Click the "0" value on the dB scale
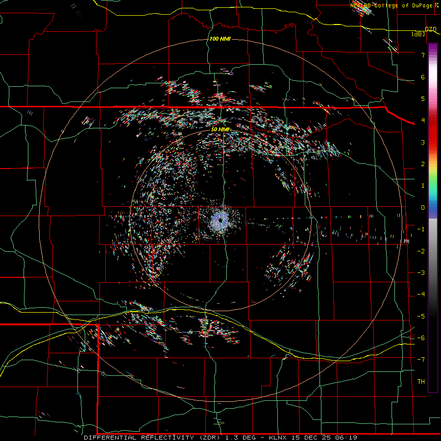Viewport: 441px width, 441px height. point(423,208)
